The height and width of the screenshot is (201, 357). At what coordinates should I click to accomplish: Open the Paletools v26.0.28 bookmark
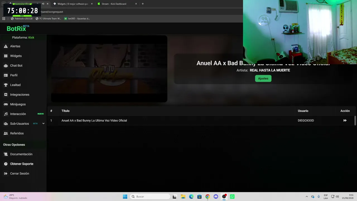pyautogui.click(x=21, y=19)
